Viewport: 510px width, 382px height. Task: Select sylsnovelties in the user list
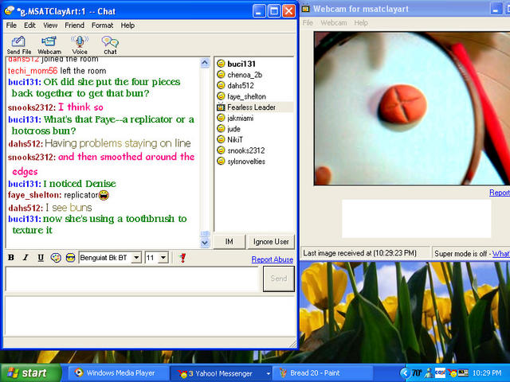coord(246,161)
